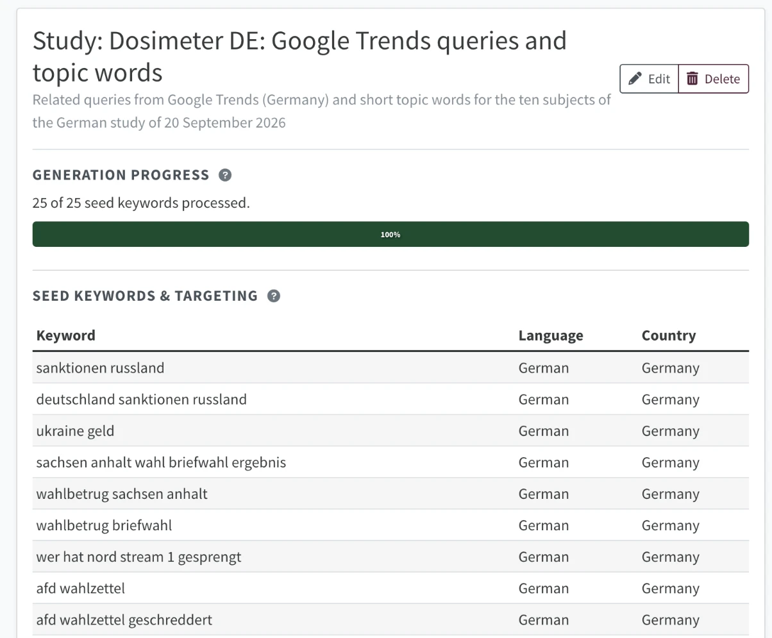Select keyword 'ukraine geld'
Screen dimensions: 772x638
(75, 431)
